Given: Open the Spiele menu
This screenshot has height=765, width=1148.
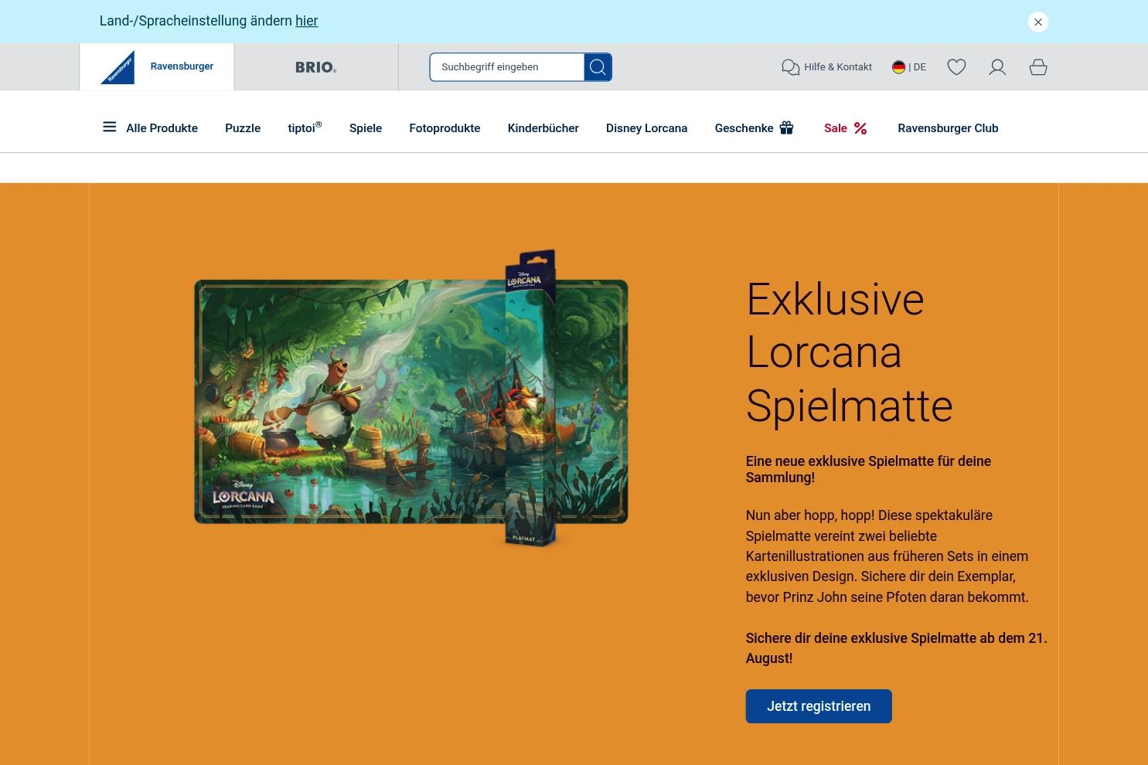Looking at the screenshot, I should [x=366, y=128].
